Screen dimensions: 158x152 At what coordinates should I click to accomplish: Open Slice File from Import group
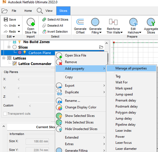point(31,26)
